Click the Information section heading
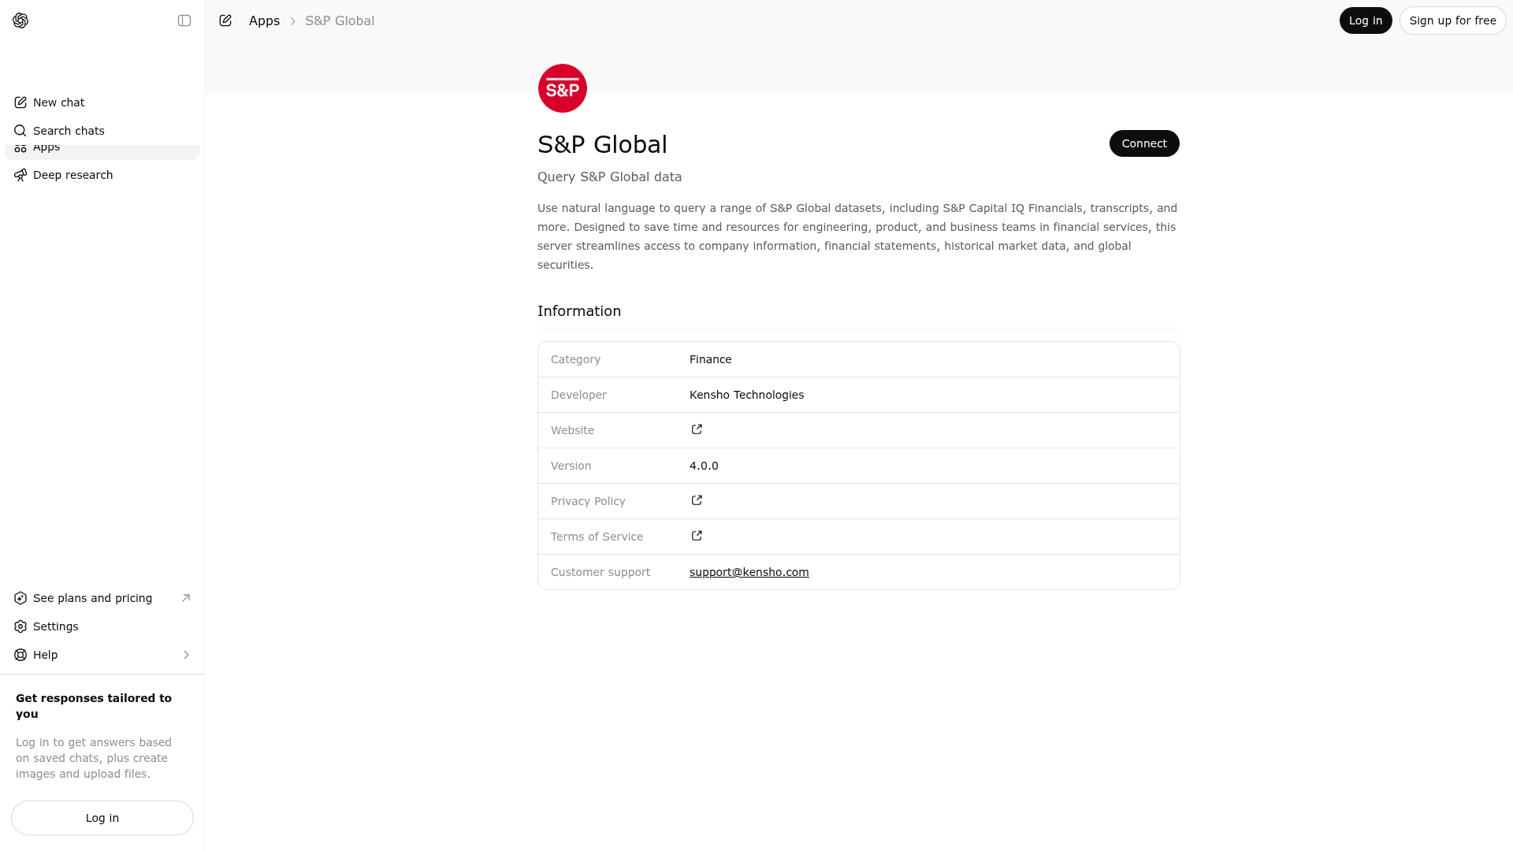Screen dimensions: 1513x851 coord(579,311)
